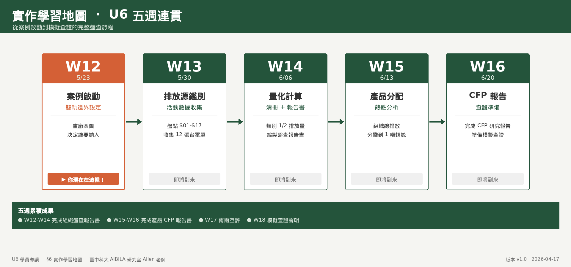Click 'W12-W14 完成組織盤查報告書' item
This screenshot has width=571, height=267.
pyautogui.click(x=59, y=220)
